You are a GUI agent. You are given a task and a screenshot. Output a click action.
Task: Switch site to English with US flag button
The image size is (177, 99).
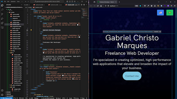(x=160, y=13)
